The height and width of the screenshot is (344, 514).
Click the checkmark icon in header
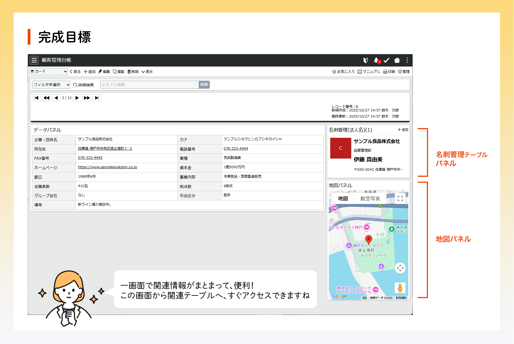386,60
